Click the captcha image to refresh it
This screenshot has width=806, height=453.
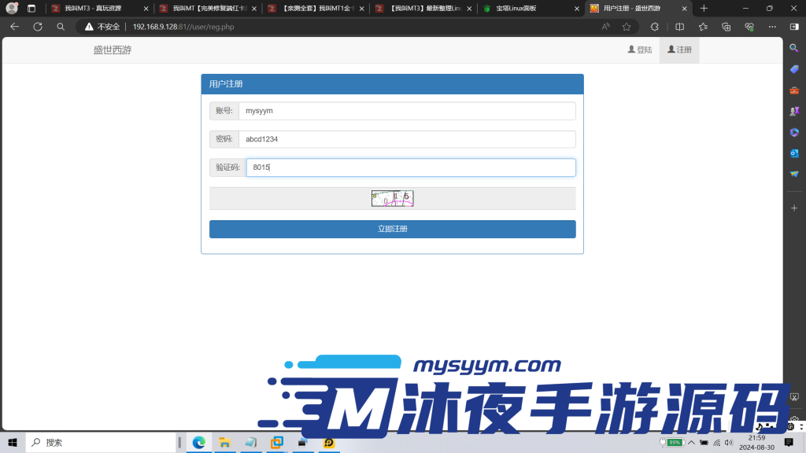click(392, 198)
